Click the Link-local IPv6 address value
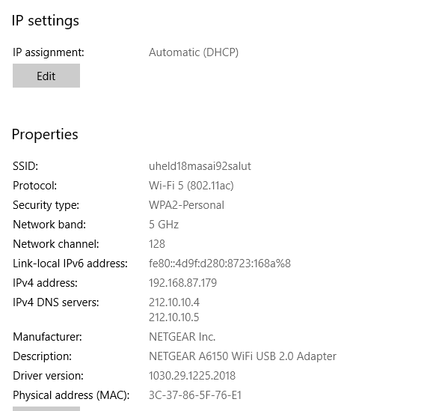This screenshot has width=421, height=411. coord(220,264)
